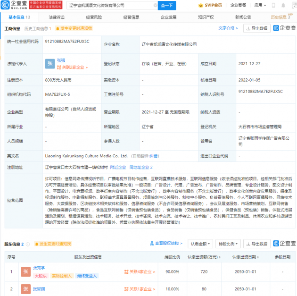Click 导出数据 in 工商信息 section
Screen dimensions: 297x296
click(x=257, y=28)
